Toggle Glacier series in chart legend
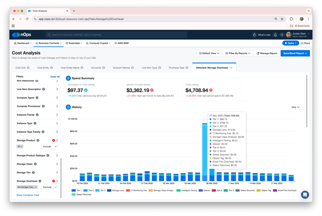The height and width of the screenshot is (216, 322). pos(204,191)
